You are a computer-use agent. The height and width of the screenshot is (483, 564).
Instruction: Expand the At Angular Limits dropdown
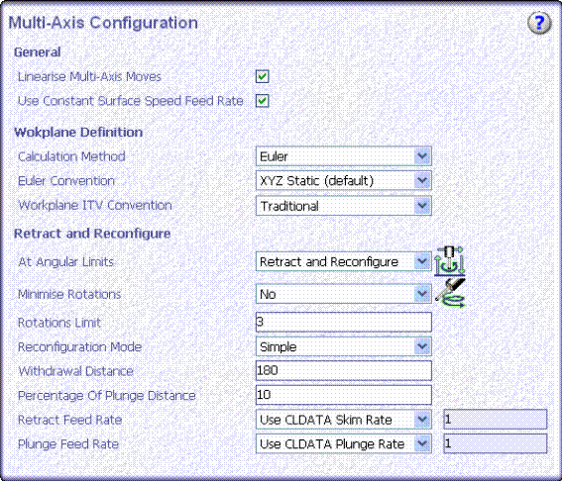(x=344, y=261)
